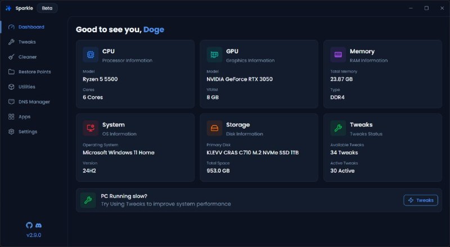Click the DNS Manager icon in sidebar
This screenshot has width=450, height=247.
pyautogui.click(x=11, y=102)
